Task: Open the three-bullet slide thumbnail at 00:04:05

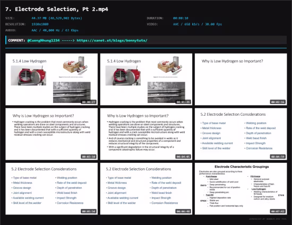Action: click(x=146, y=134)
